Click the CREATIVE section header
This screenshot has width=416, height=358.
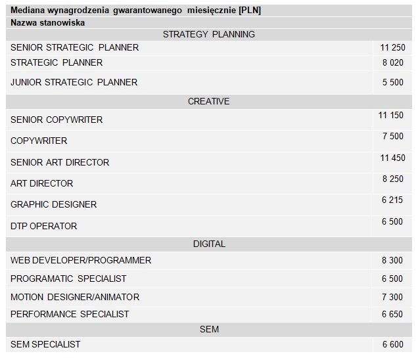tap(208, 101)
